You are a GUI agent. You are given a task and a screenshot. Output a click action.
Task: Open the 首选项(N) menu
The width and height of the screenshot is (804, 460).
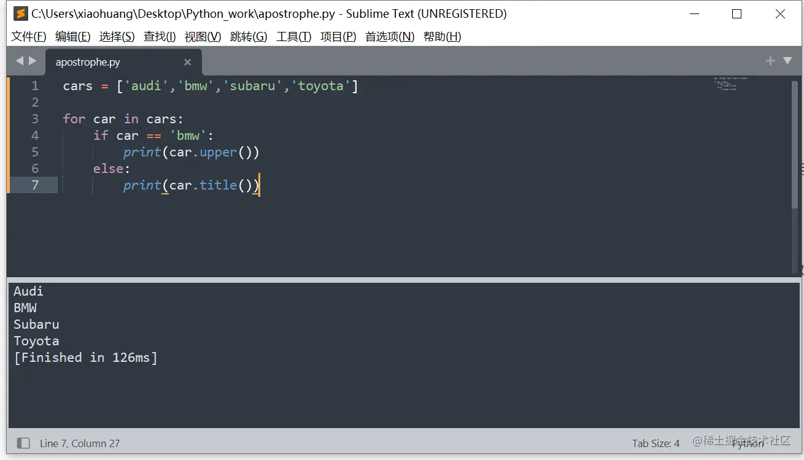click(x=390, y=37)
